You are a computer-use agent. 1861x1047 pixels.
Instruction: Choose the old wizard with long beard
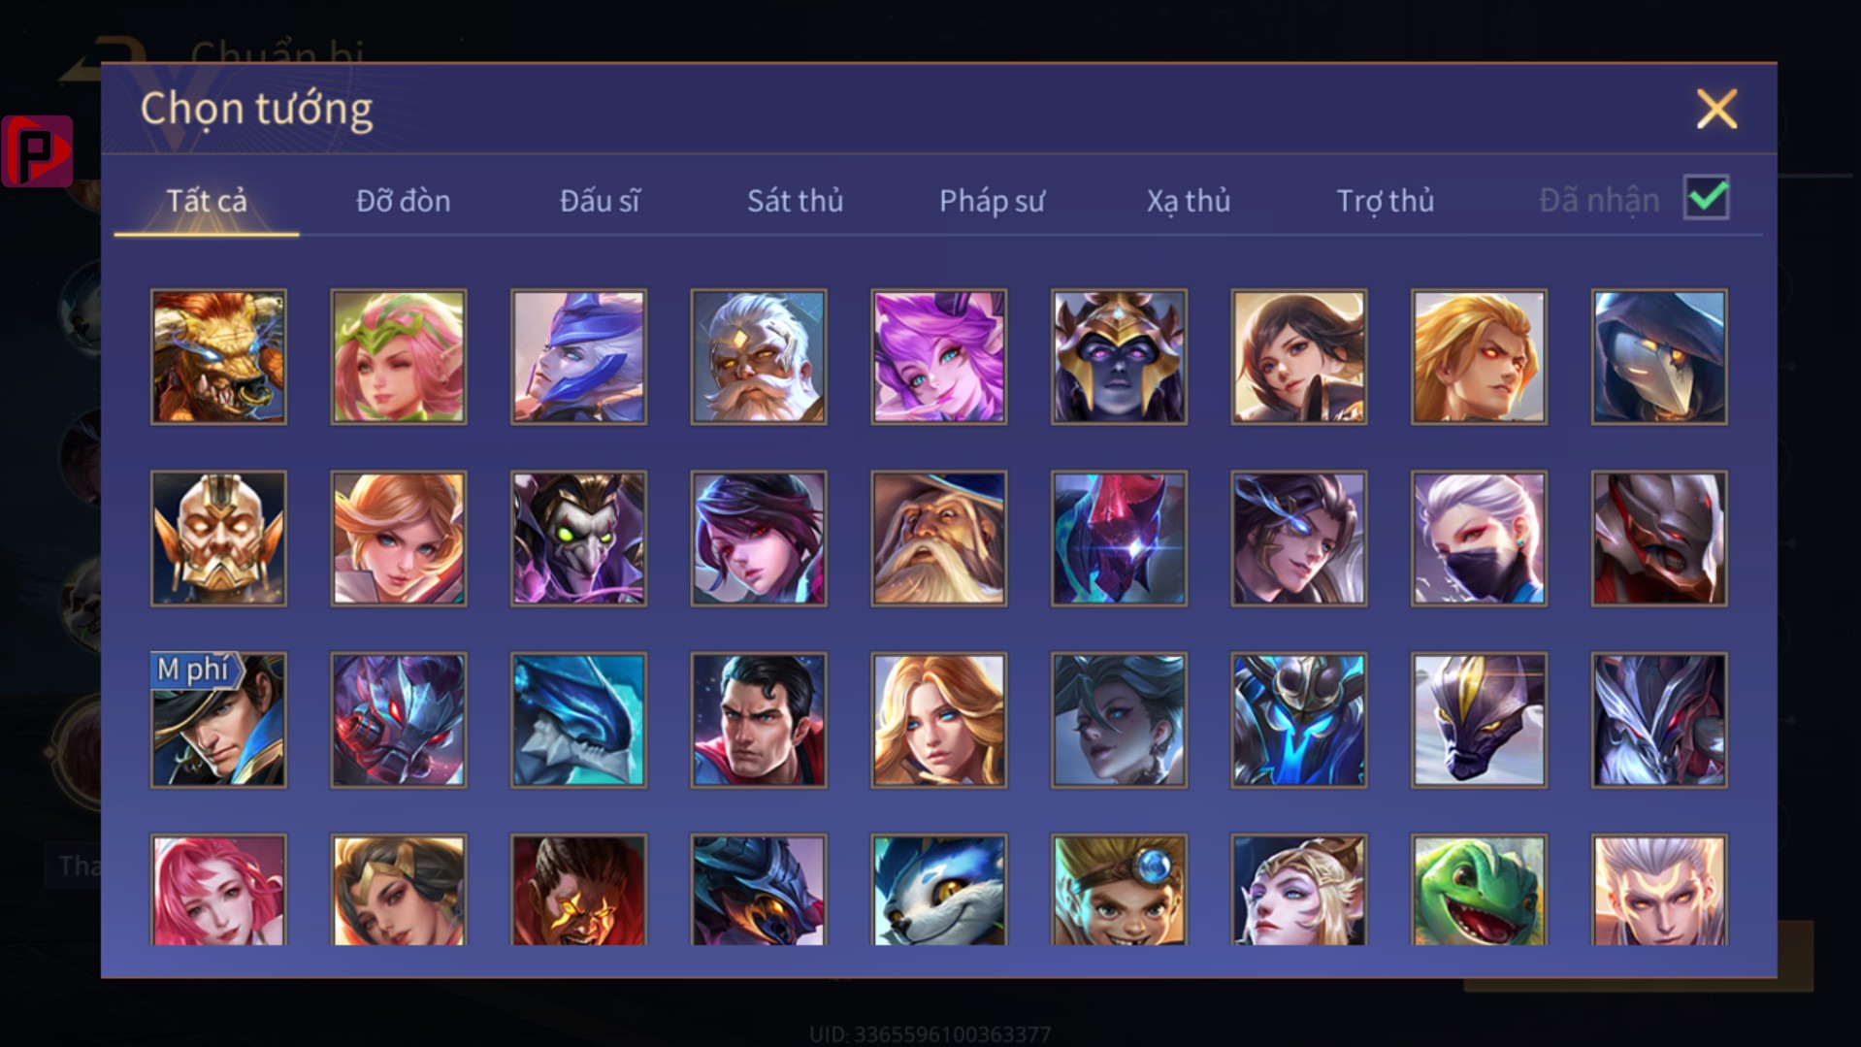coord(938,539)
